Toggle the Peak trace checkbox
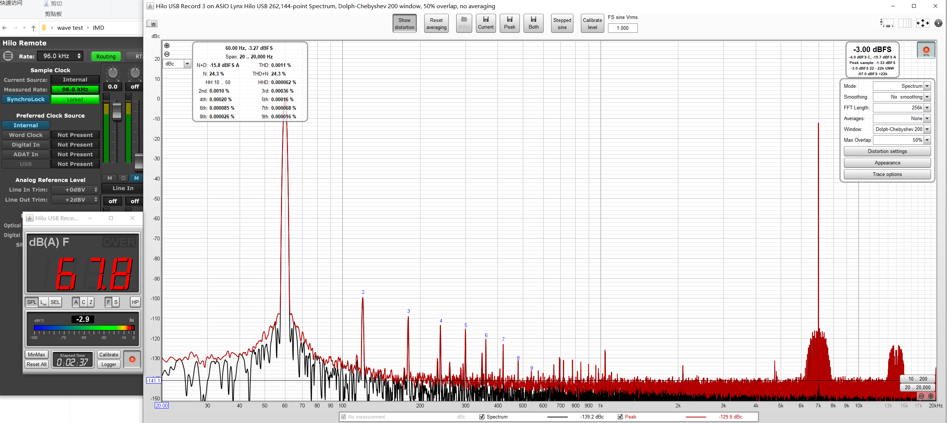Viewport: 947px width, 423px height. (x=620, y=417)
